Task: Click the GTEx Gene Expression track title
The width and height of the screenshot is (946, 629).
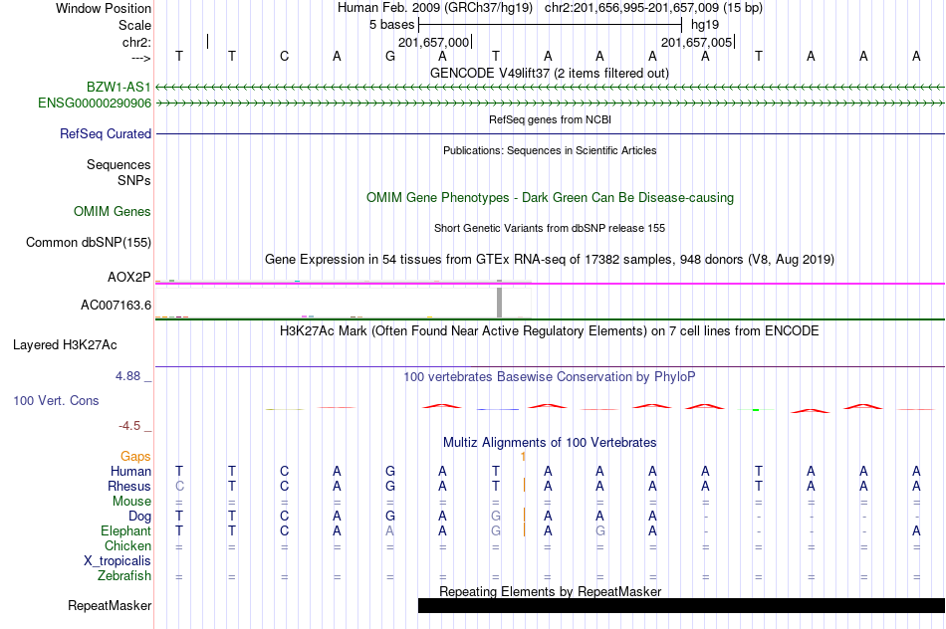Action: pyautogui.click(x=550, y=260)
